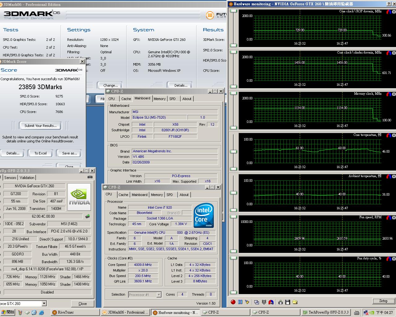Viewport: 396px width, 317px height.
Task: Click the magnet 'A' icon in monitoring toolbar
Action: (x=271, y=302)
